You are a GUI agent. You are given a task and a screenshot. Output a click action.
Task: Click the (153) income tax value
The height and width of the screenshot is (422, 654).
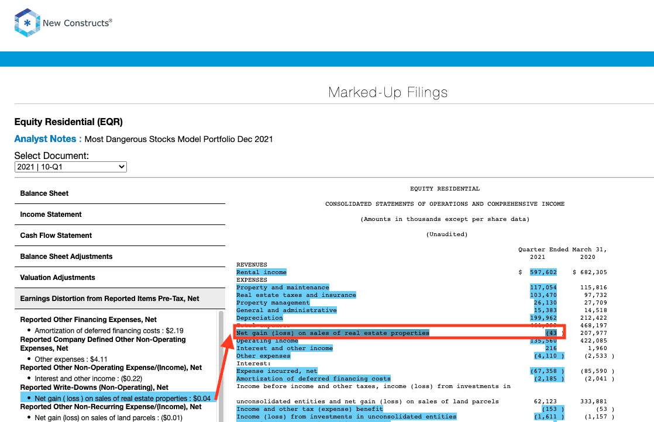pos(553,409)
